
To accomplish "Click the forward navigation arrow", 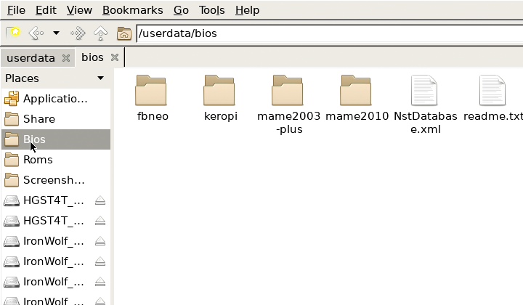I will [x=78, y=33].
